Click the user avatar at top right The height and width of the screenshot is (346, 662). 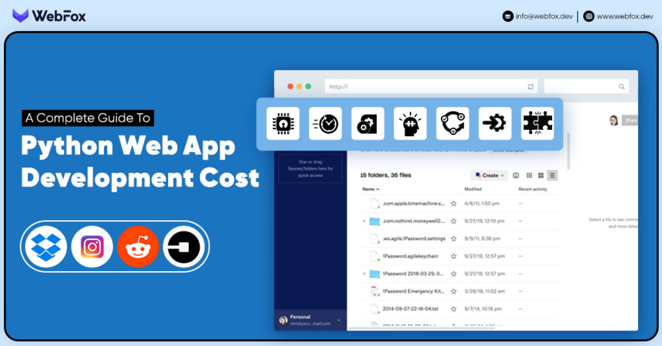tap(614, 121)
